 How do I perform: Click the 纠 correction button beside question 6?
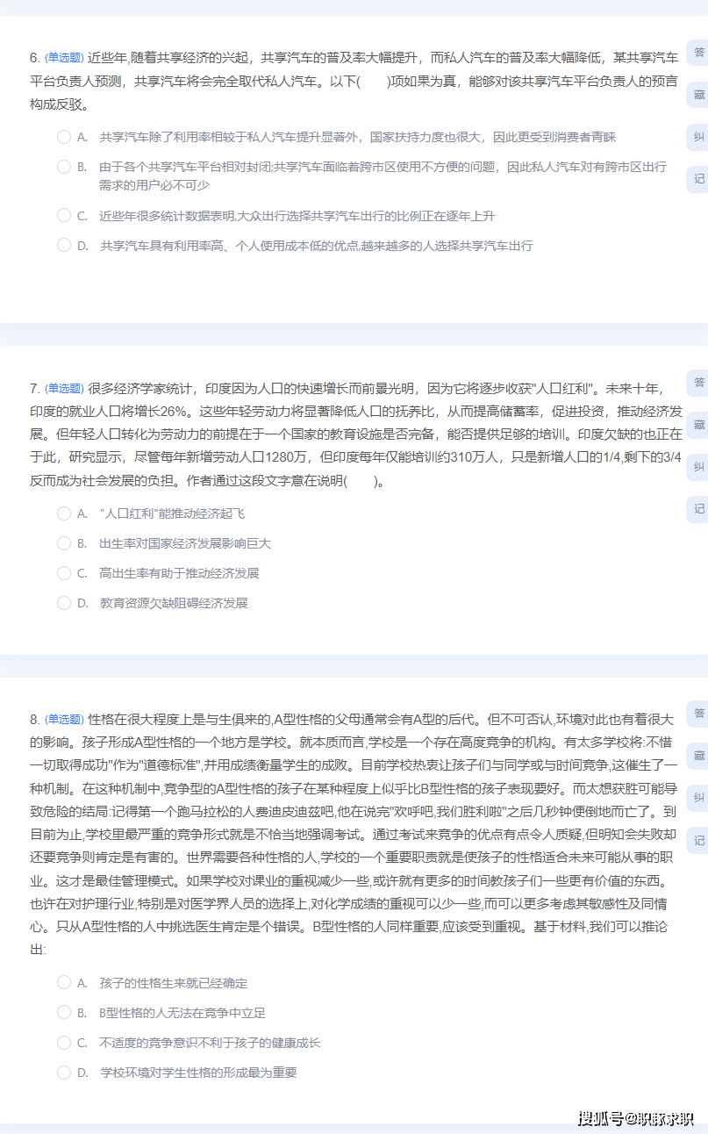point(698,136)
